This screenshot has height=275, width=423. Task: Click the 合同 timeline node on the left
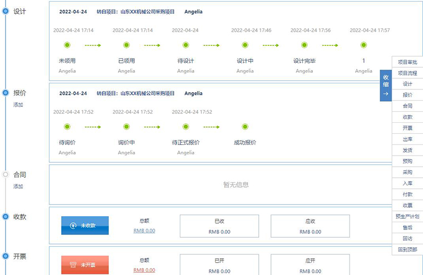(x=6, y=174)
